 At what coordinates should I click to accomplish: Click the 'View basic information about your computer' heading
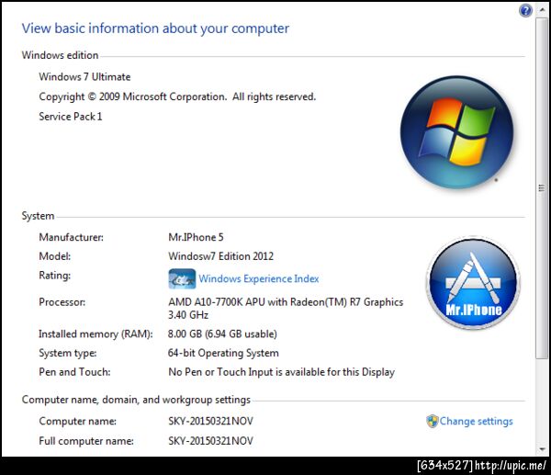(155, 28)
